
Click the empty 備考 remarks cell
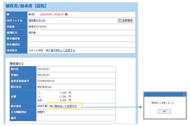[76, 118]
